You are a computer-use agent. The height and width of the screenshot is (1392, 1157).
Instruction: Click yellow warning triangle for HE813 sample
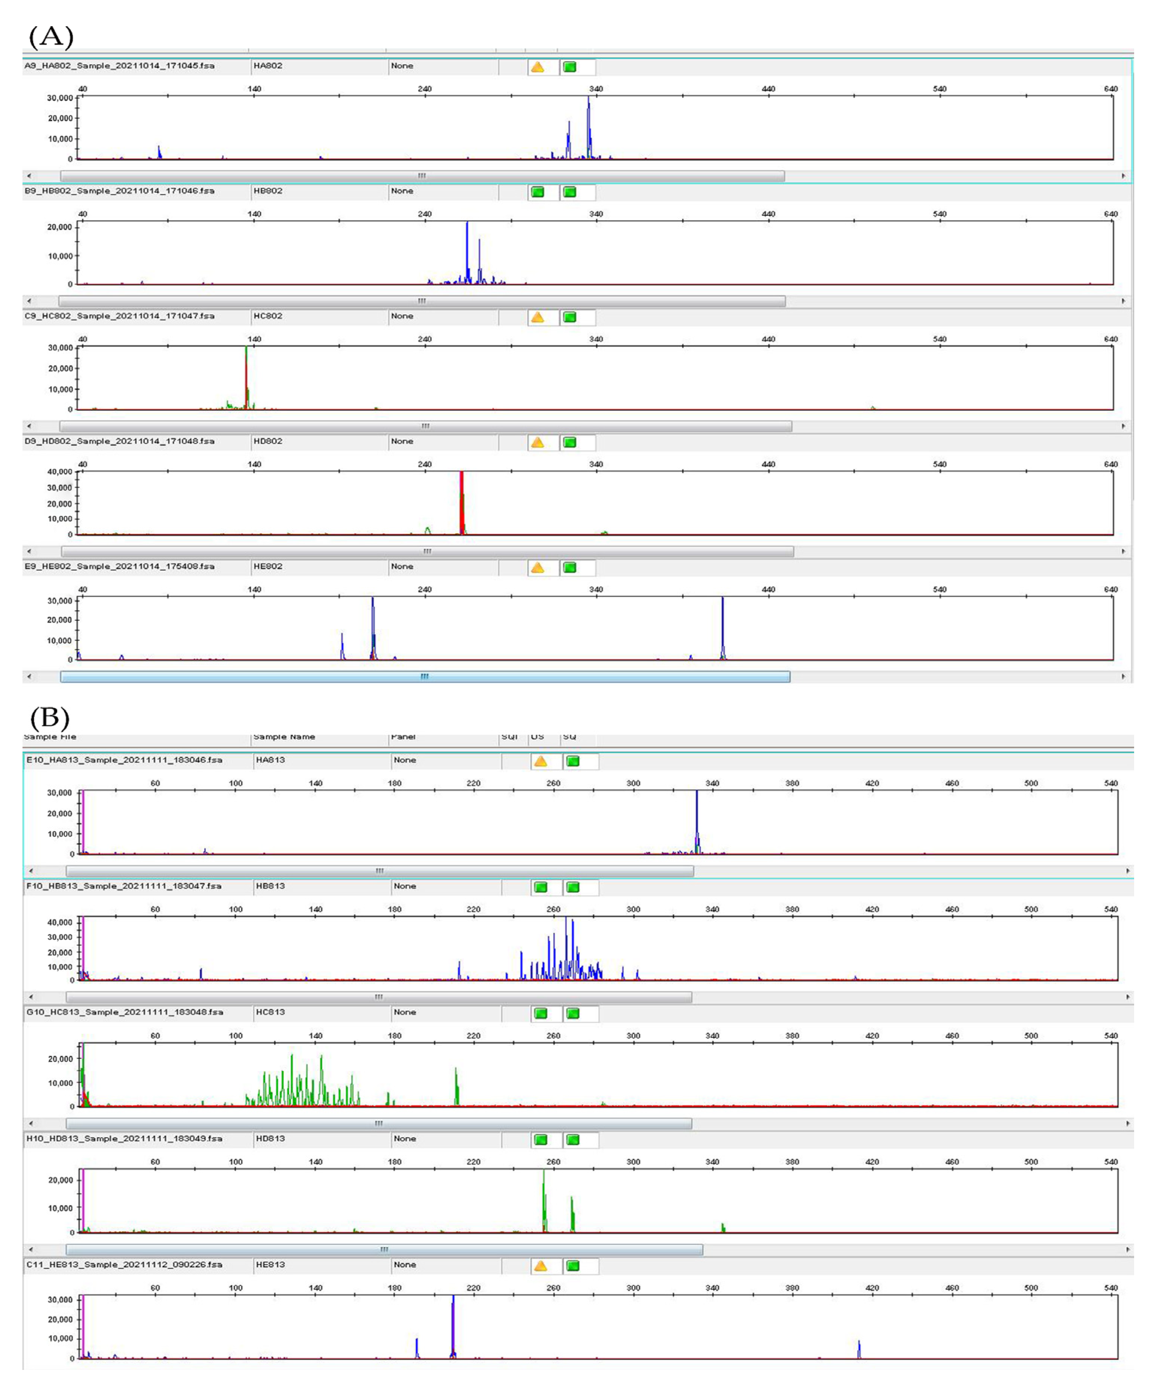(540, 1266)
